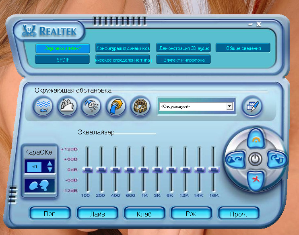Click the 400 Hz equalizer slider
This screenshot has height=235, width=299.
(x=115, y=169)
